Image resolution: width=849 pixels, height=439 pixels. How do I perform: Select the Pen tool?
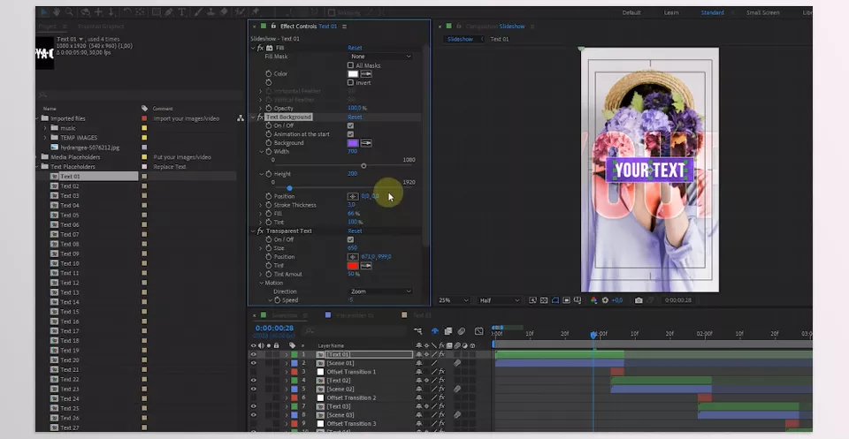(x=169, y=11)
